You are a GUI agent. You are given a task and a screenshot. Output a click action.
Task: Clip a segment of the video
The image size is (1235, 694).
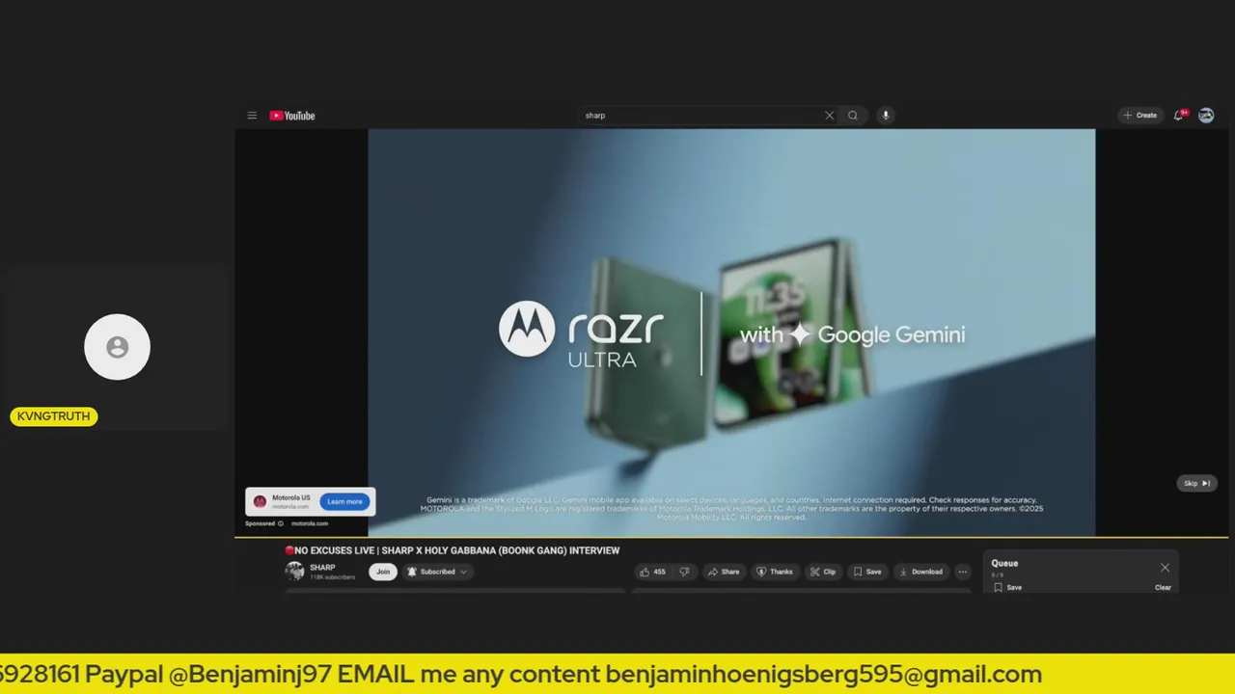pyautogui.click(x=823, y=572)
